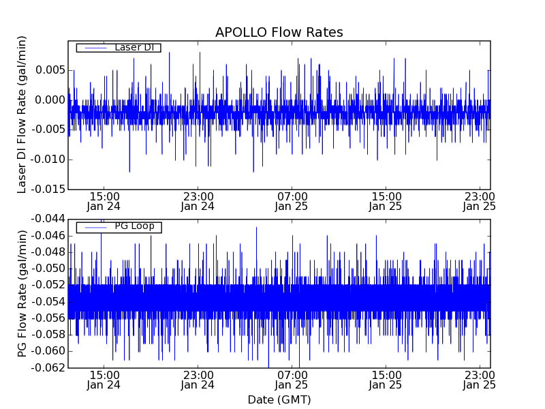545x409 pixels.
Task: Click the -0.058 tick on the PG axis
Action: [x=48, y=335]
